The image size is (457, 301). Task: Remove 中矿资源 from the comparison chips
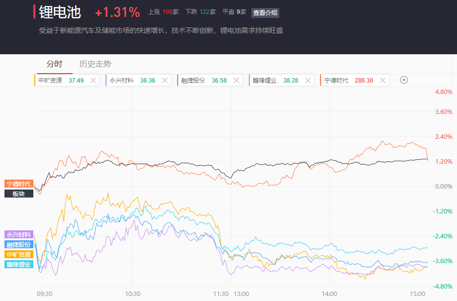pos(93,80)
